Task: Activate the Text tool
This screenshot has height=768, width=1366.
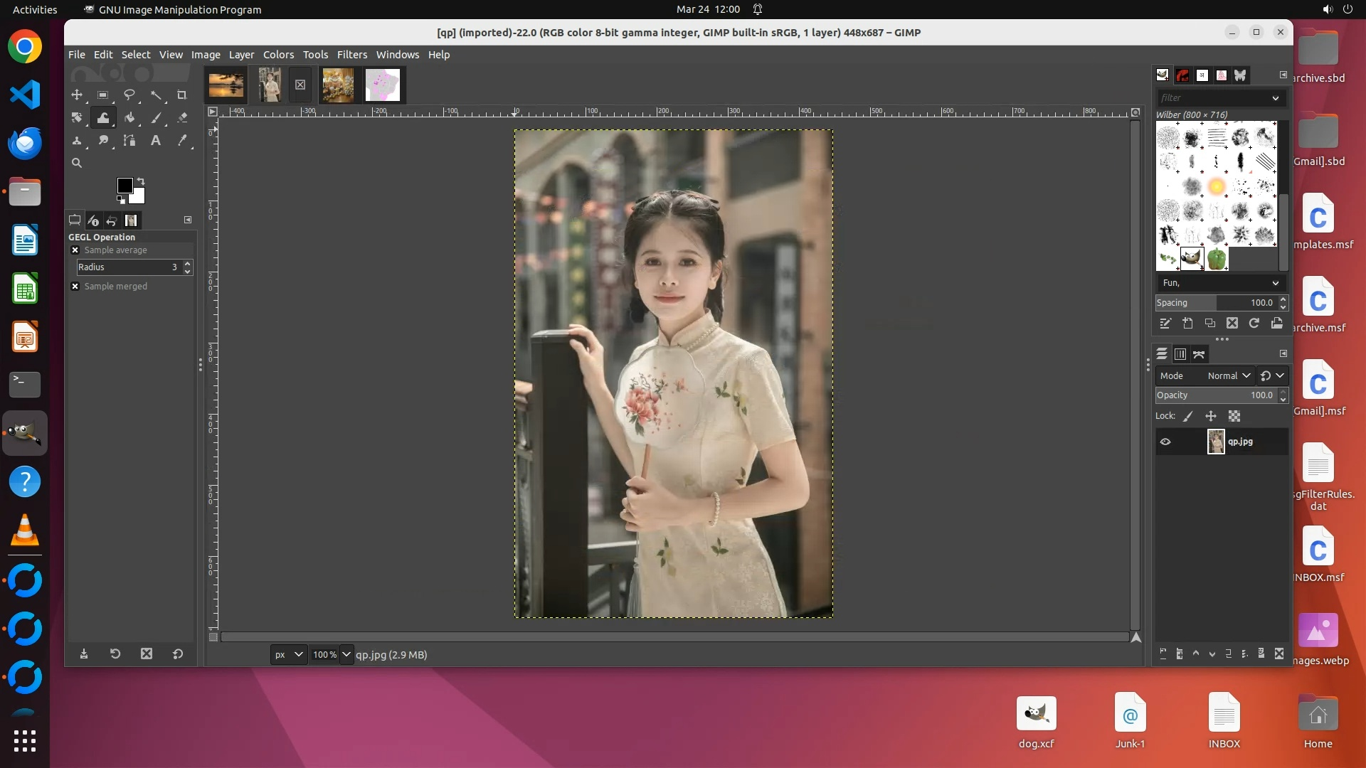Action: coord(155,141)
